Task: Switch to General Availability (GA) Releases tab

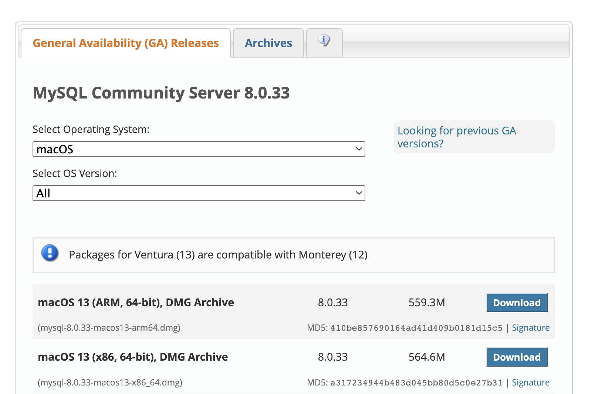Action: (126, 43)
